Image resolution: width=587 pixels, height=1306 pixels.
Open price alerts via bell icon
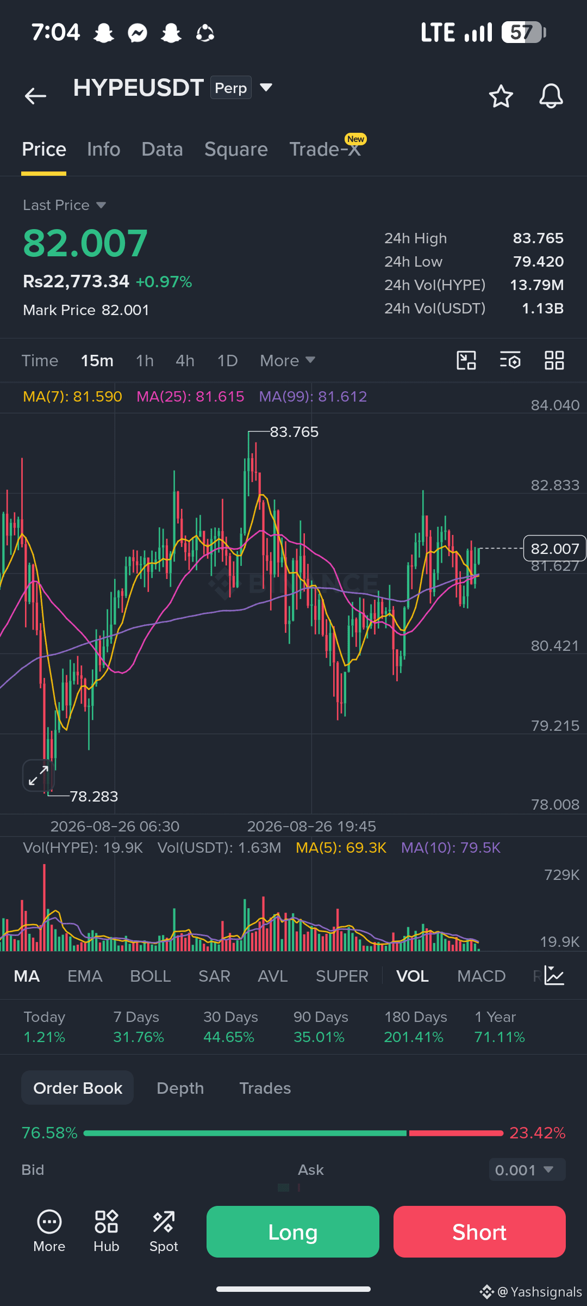coord(551,96)
